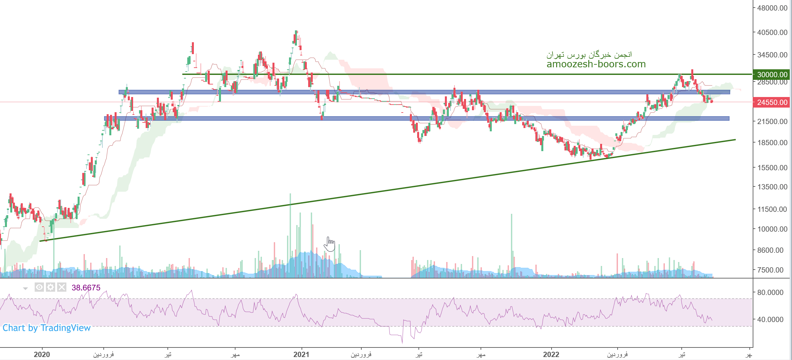Open RSI indicator settings gear

tap(50, 287)
